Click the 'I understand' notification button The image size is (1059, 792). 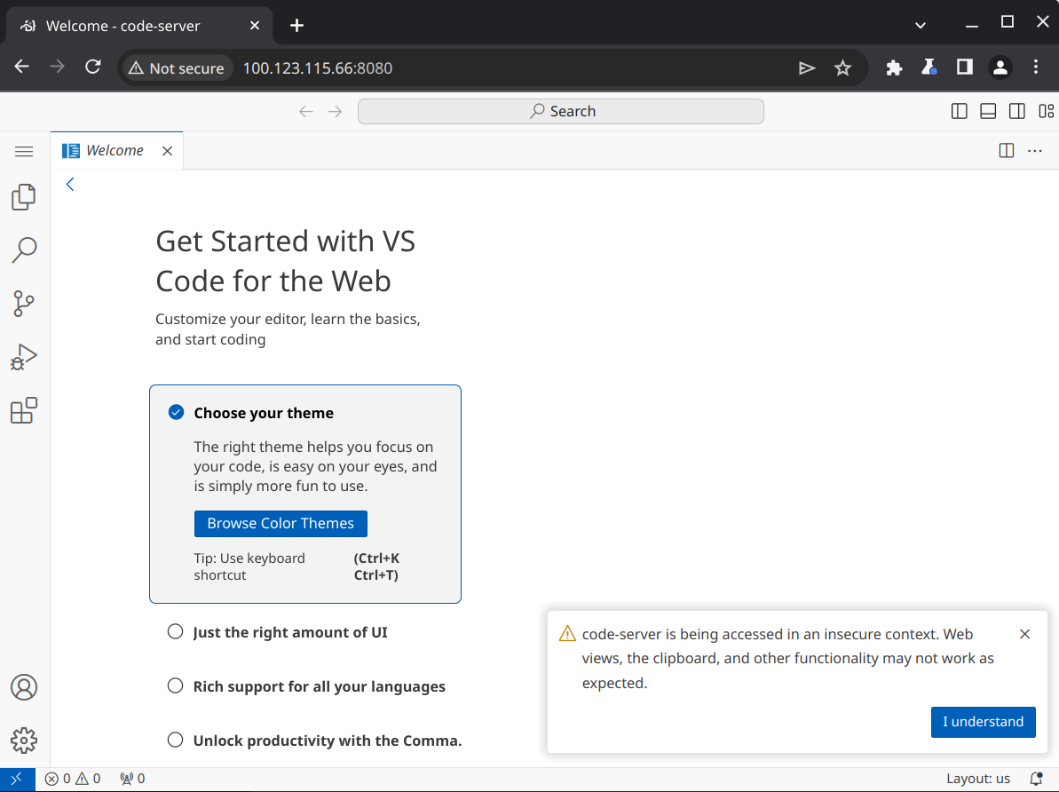[983, 722]
